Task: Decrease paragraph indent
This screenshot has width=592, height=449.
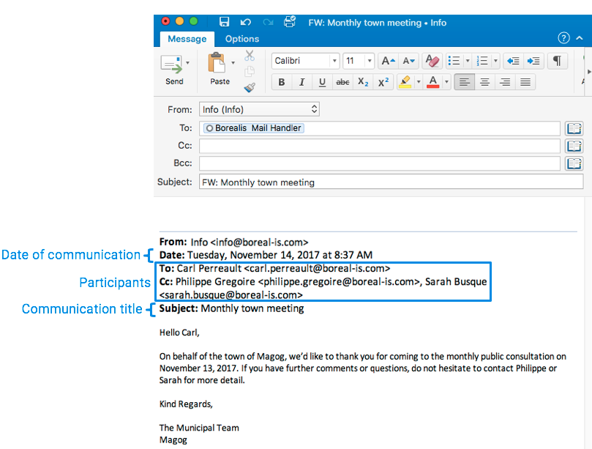Action: [513, 61]
